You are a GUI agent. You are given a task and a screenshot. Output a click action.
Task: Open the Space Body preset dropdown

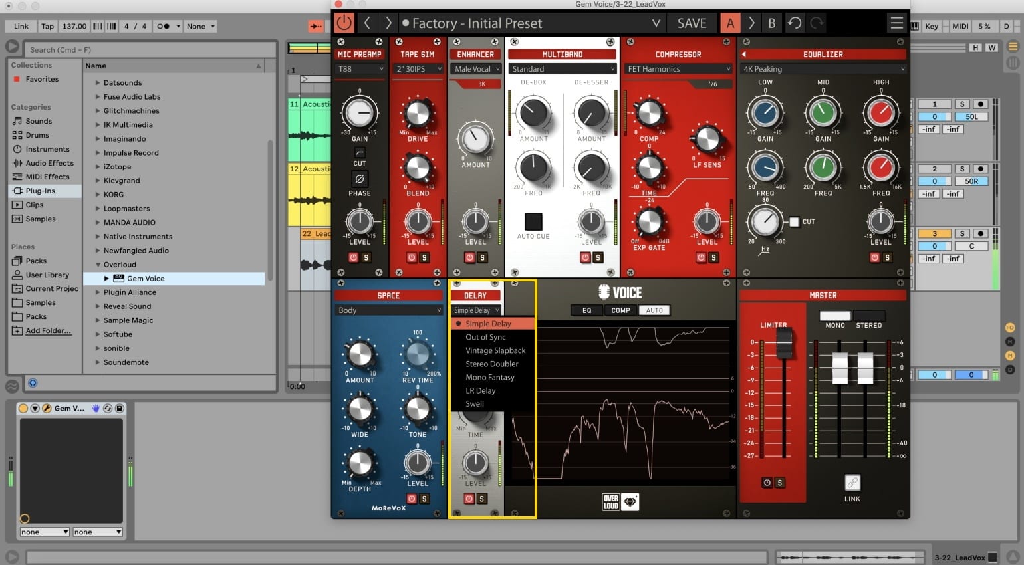click(x=389, y=310)
